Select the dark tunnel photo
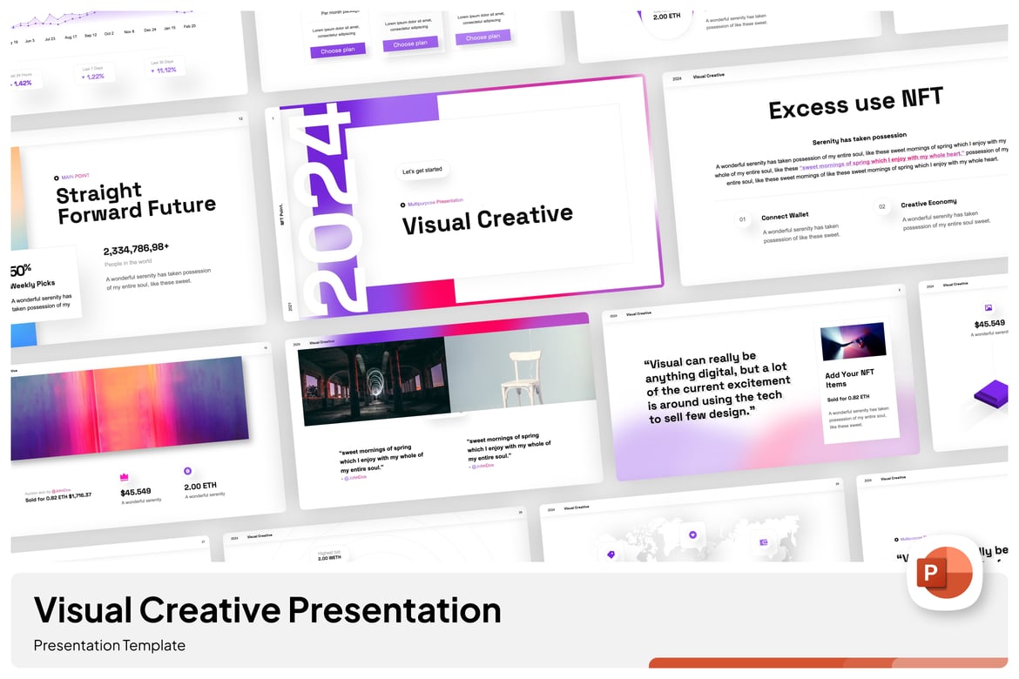The image size is (1019, 679). [375, 380]
